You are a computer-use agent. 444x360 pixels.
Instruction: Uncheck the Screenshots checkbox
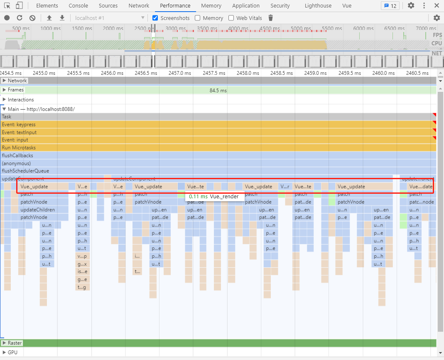tap(155, 18)
